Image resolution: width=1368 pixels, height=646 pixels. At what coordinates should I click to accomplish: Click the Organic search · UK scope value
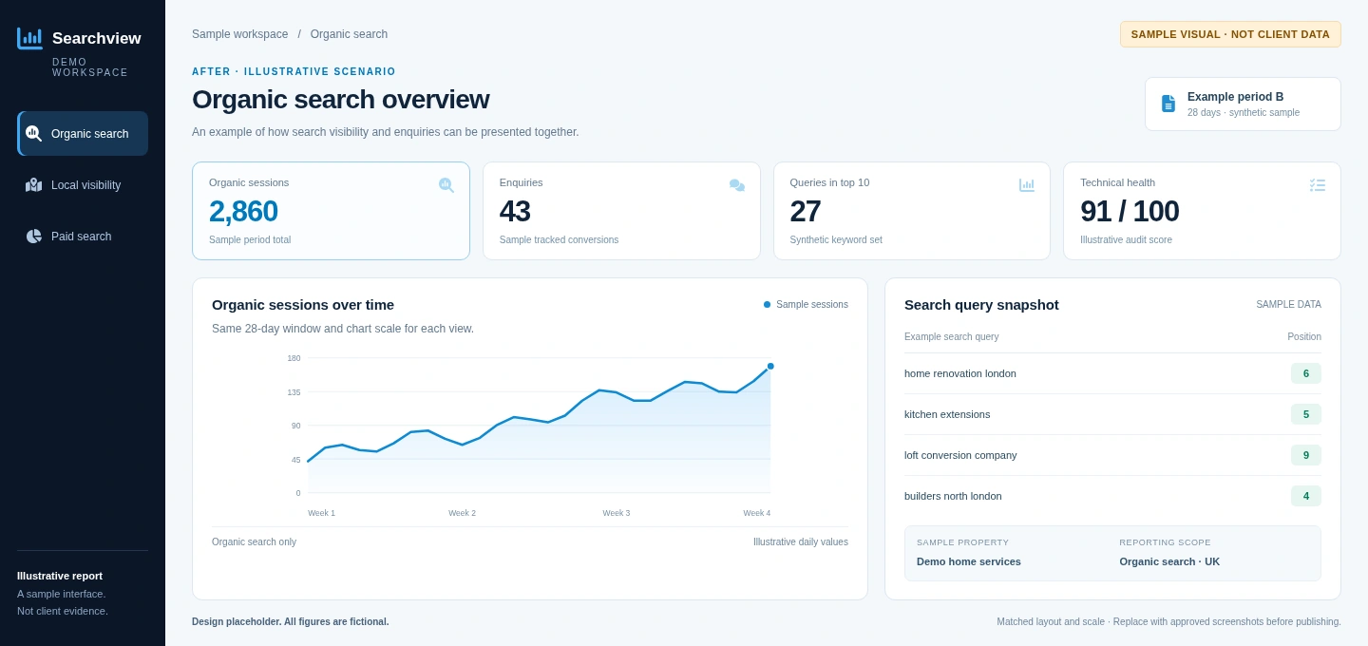click(1169, 561)
